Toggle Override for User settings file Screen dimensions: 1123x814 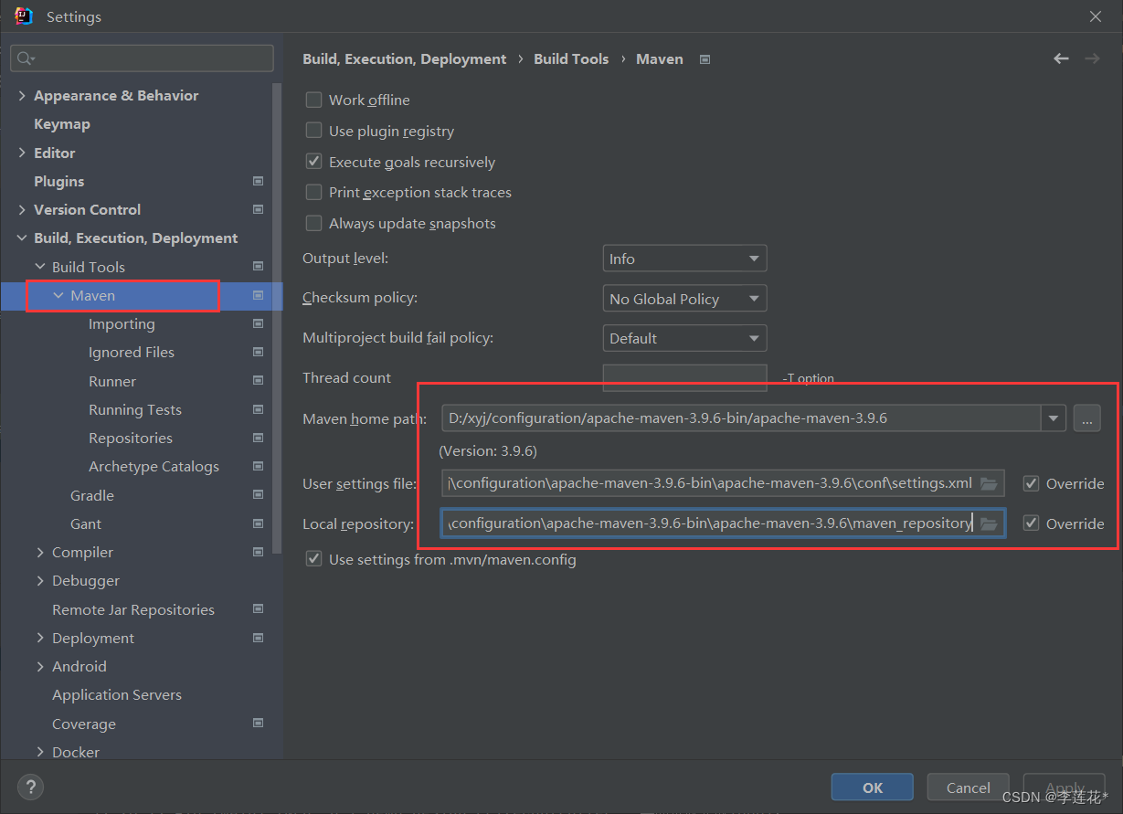(1032, 483)
